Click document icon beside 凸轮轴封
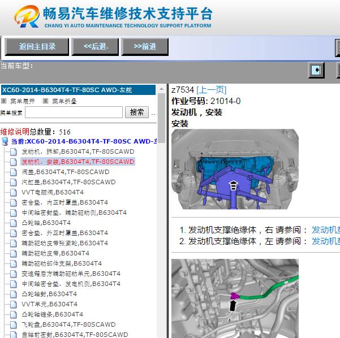The width and height of the screenshot is (340, 338). pos(14,294)
